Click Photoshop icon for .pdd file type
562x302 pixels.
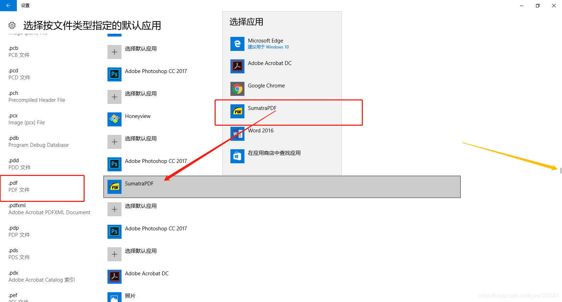(115, 164)
